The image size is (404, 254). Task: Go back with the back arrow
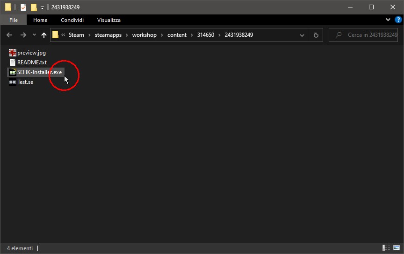click(9, 35)
